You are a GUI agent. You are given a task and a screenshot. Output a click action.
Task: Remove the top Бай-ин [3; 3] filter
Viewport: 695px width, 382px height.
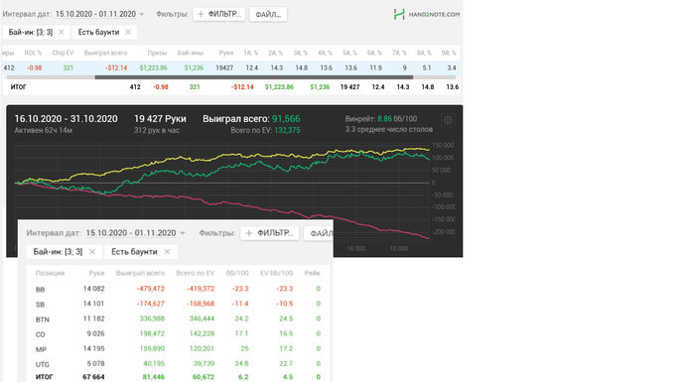pos(62,32)
